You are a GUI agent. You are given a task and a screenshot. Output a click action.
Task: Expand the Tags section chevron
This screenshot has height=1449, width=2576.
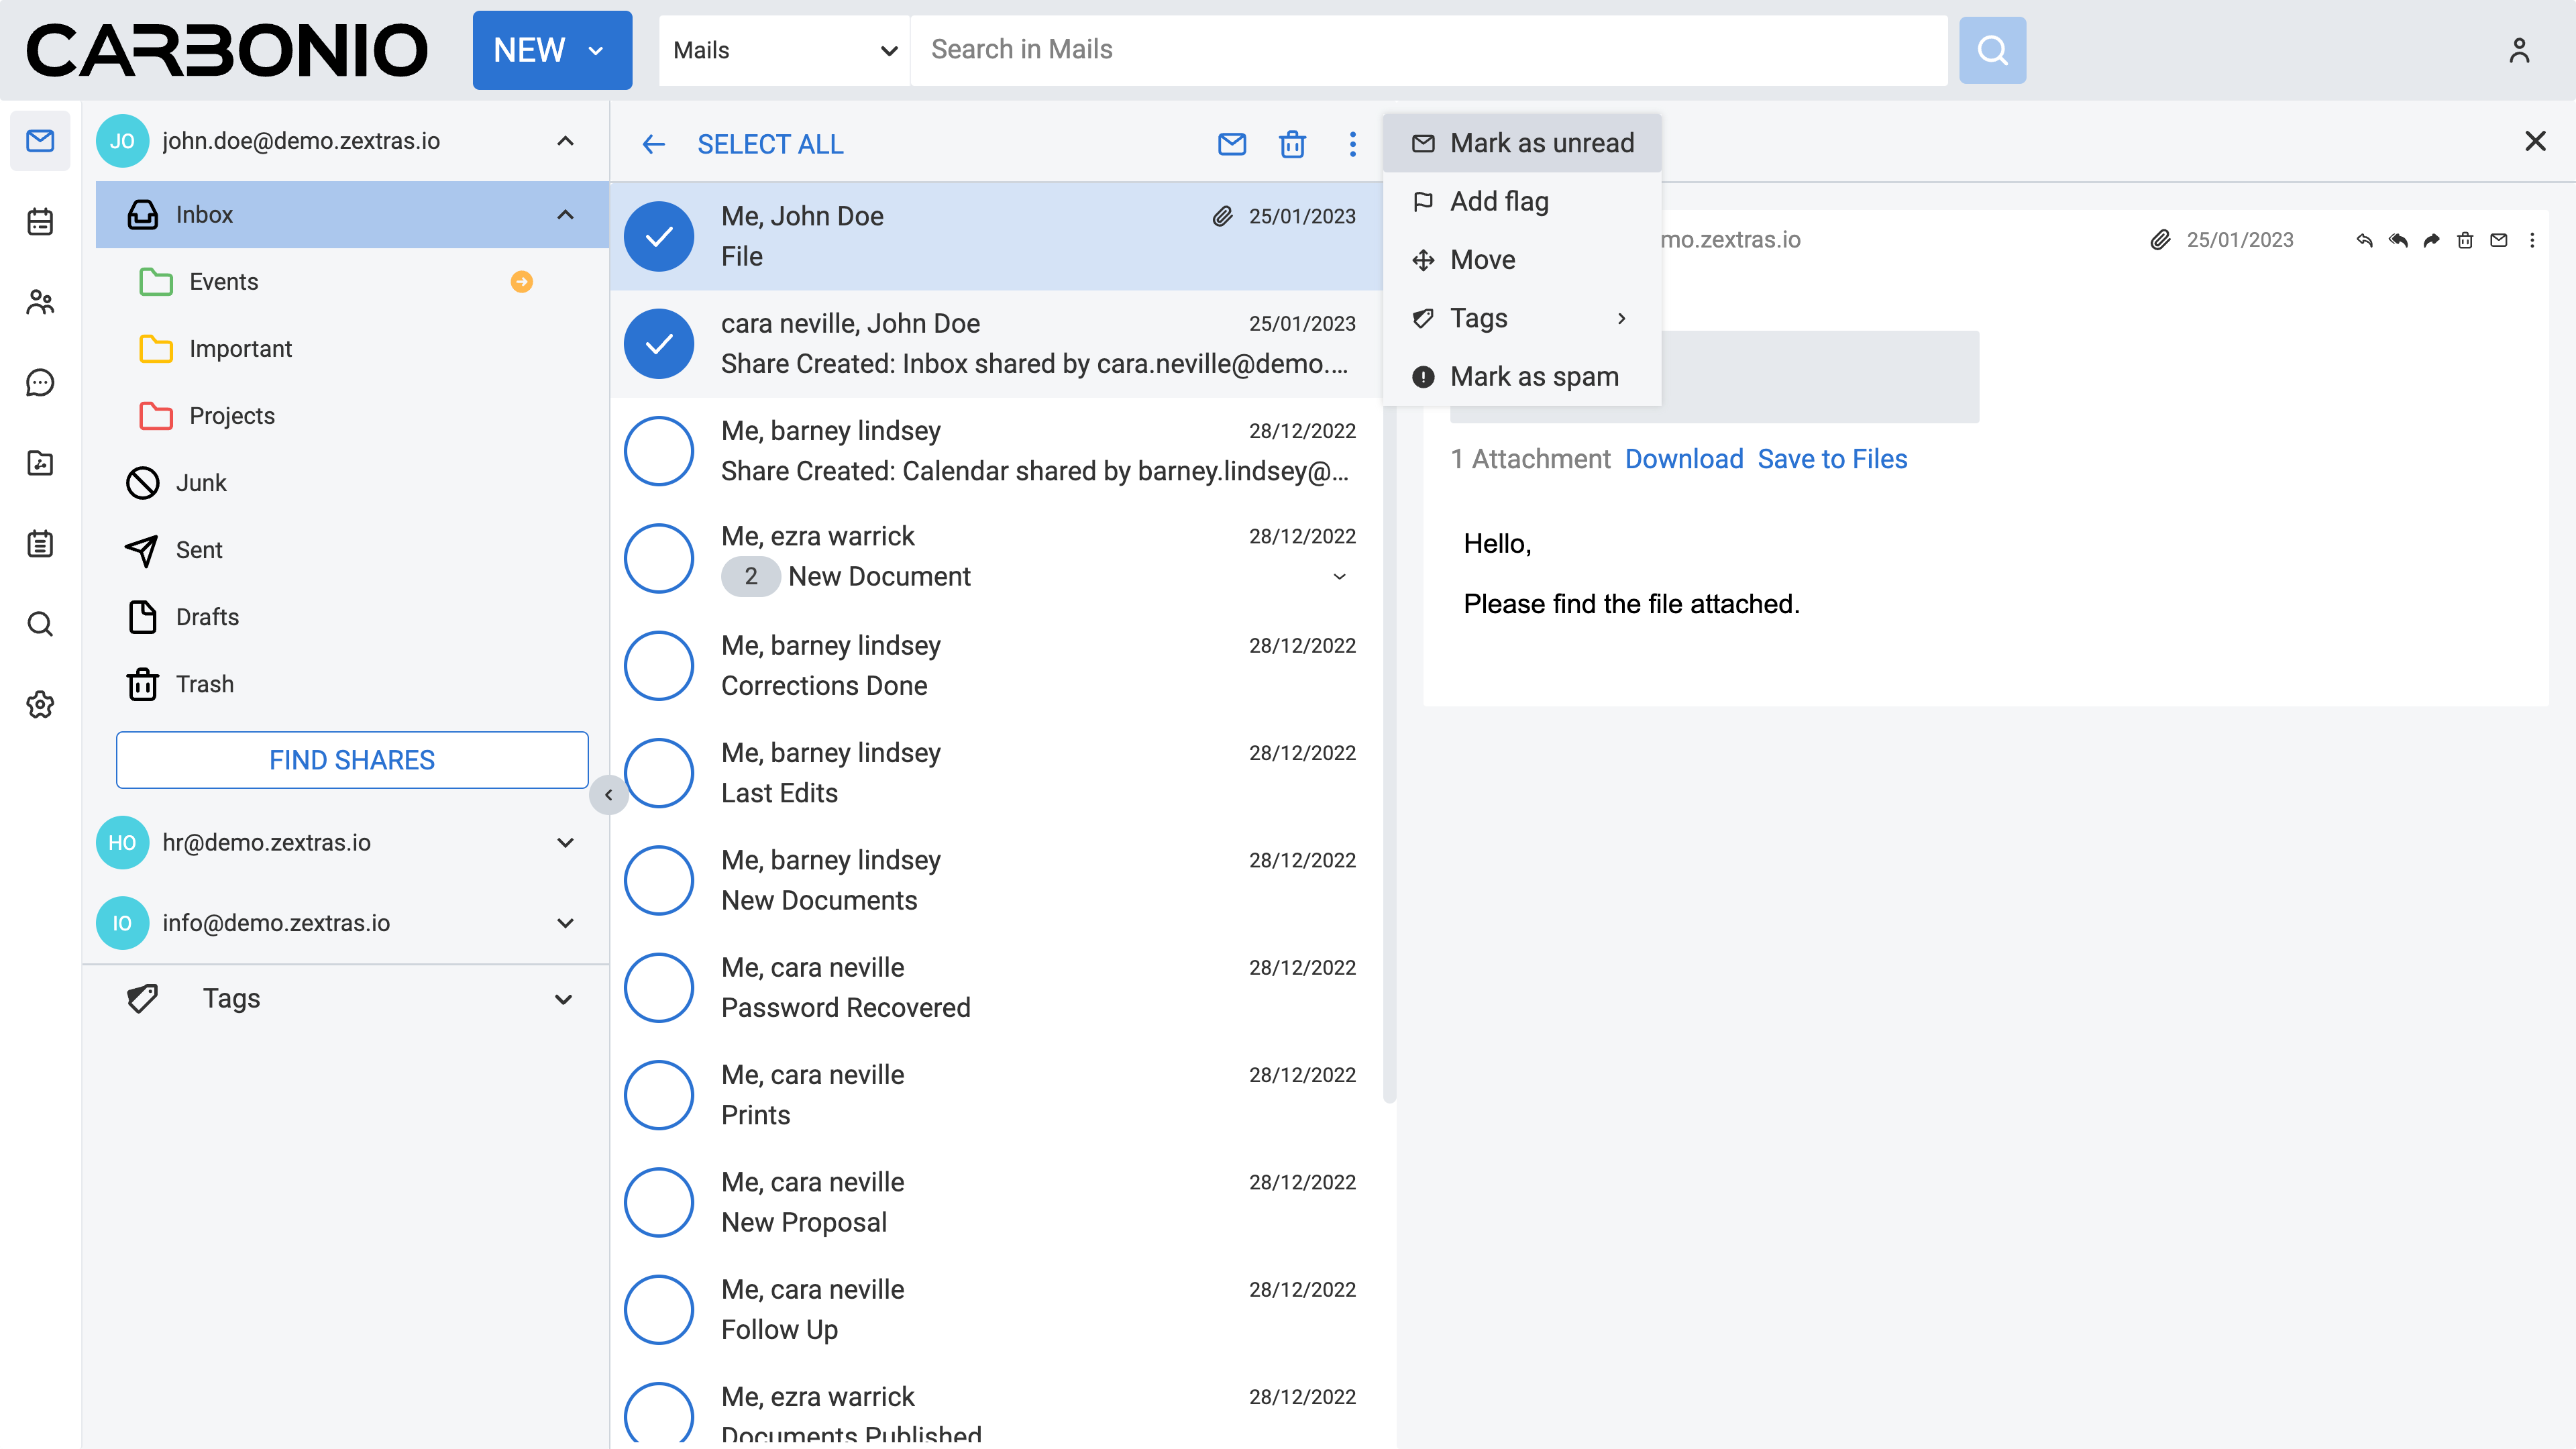point(564,999)
